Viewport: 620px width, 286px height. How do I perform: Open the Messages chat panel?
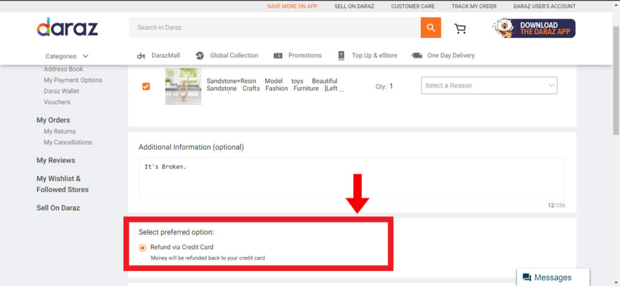553,278
